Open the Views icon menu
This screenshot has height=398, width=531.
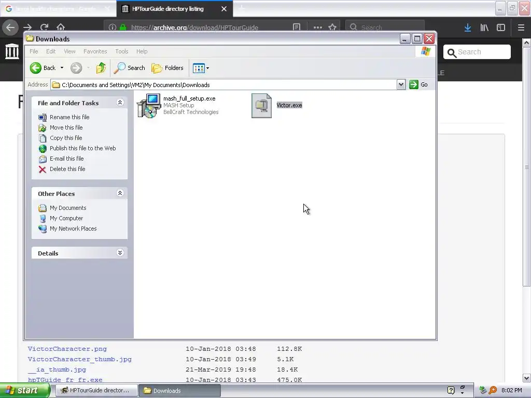pos(201,68)
